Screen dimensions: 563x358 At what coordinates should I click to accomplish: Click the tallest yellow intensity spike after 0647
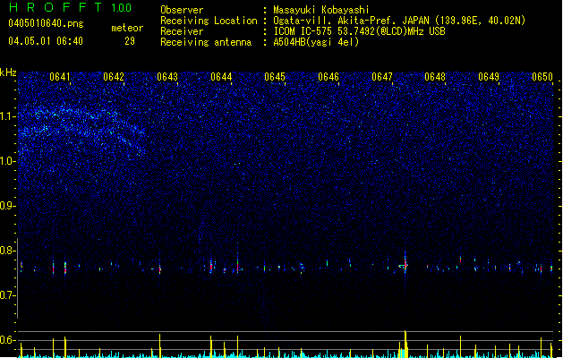coord(405,344)
